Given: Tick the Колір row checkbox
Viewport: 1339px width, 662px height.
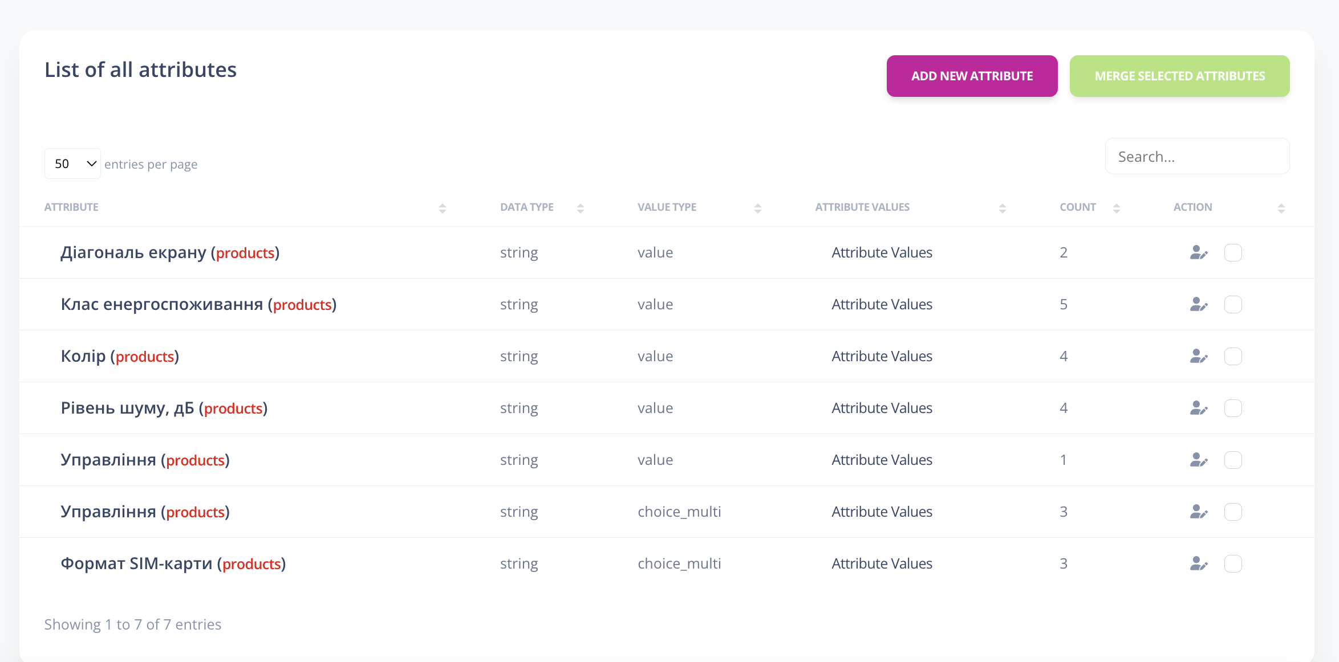Looking at the screenshot, I should click(1233, 356).
